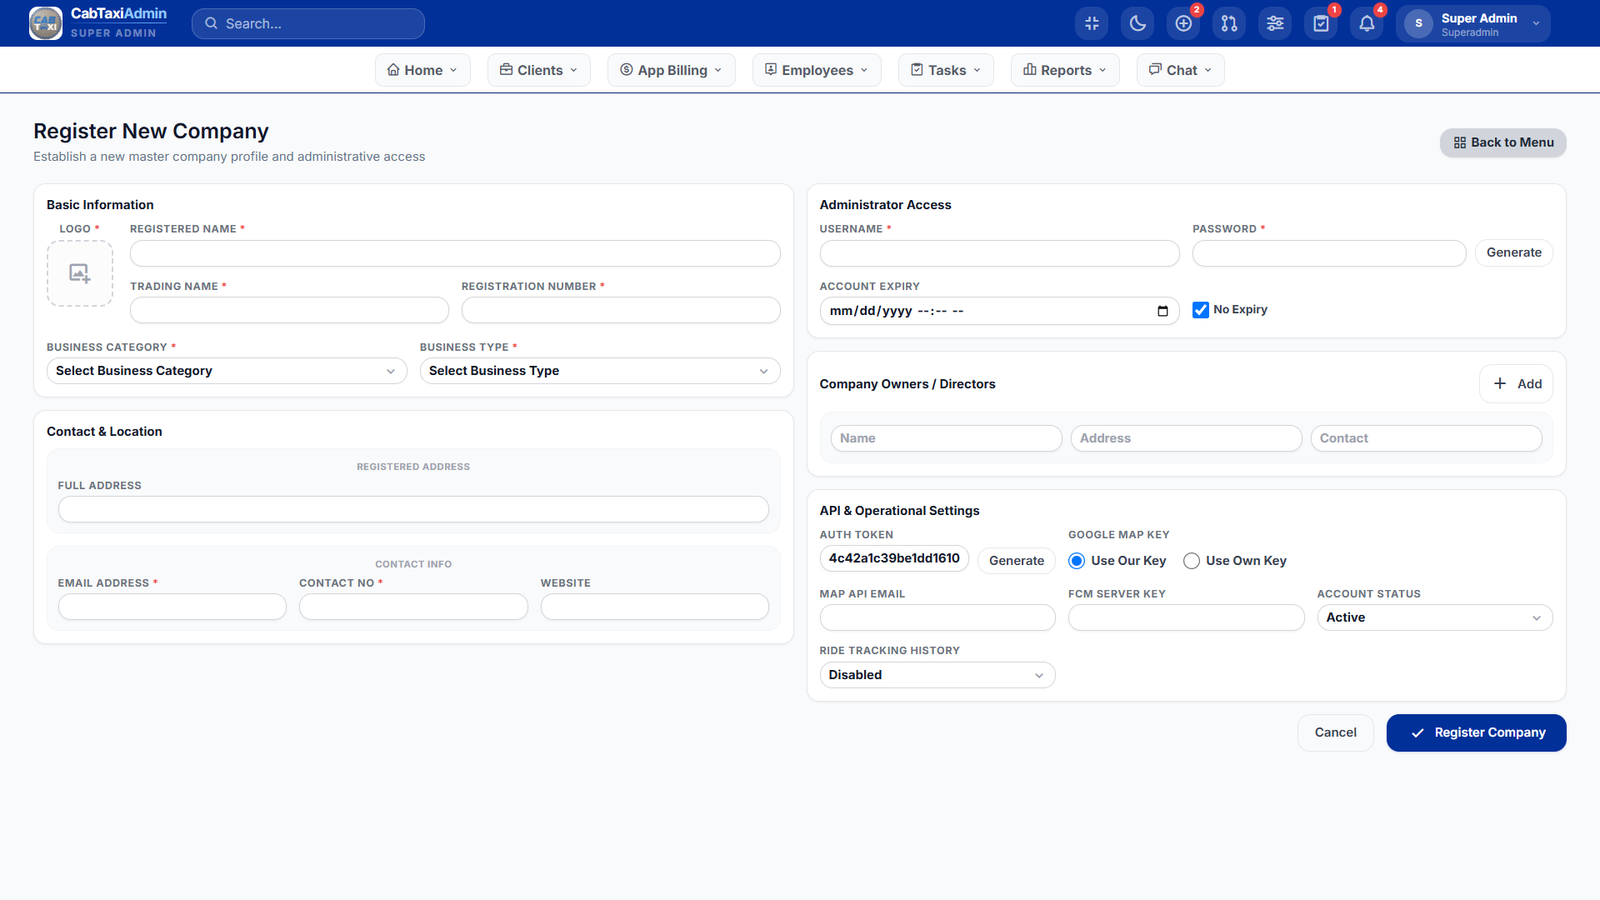Click the Full Address input field
1600x900 pixels.
(413, 509)
